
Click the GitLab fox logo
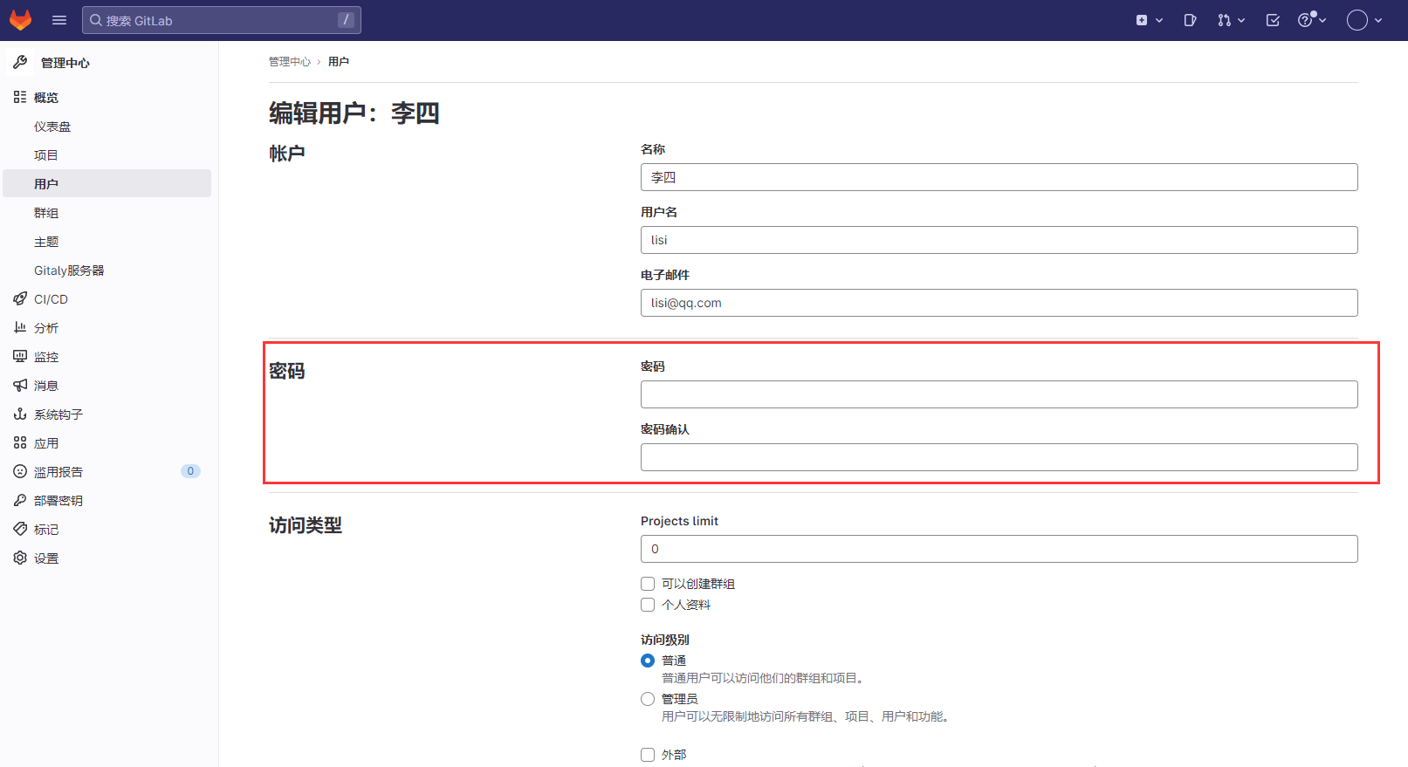coord(21,20)
